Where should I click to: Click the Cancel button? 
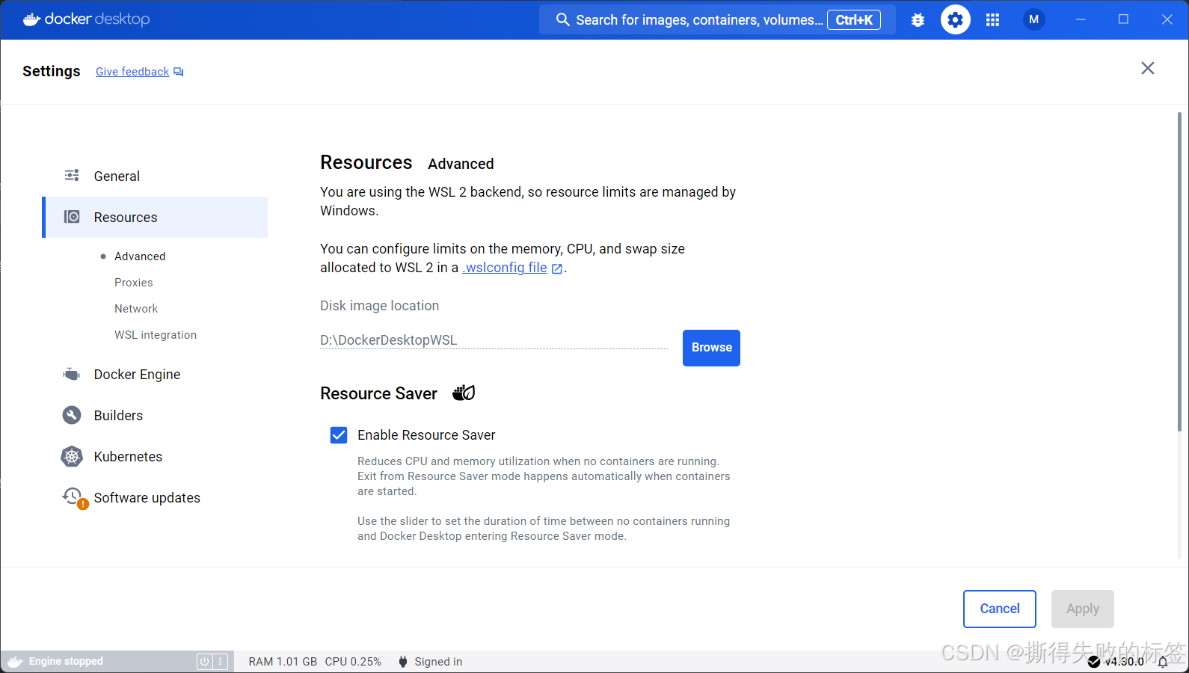[x=1000, y=609]
